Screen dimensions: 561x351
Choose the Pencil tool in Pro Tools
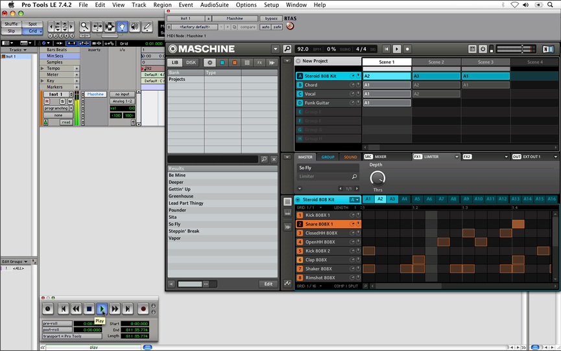tap(147, 27)
